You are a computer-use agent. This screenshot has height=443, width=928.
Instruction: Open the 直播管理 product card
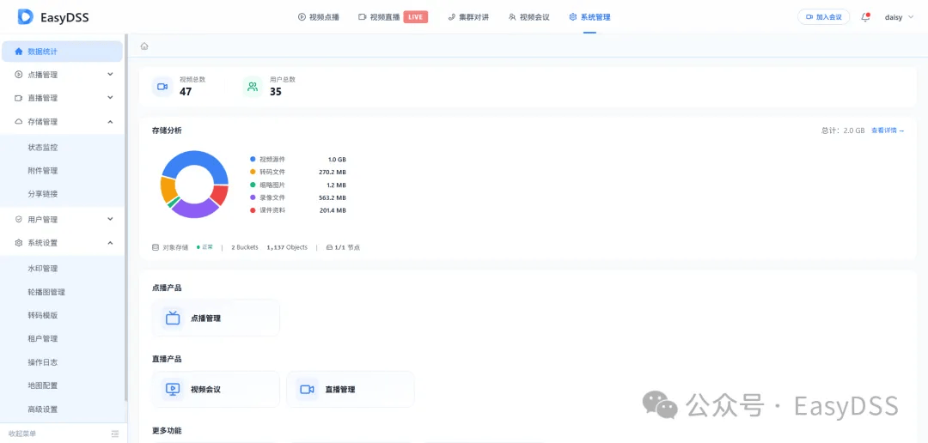[x=351, y=389]
